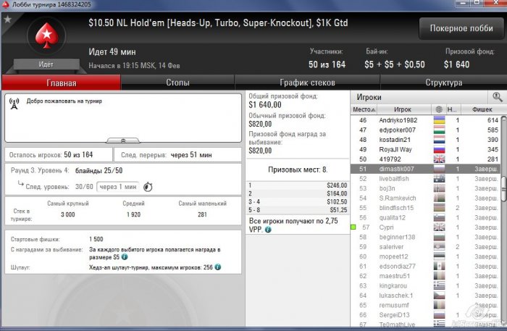The width and height of the screenshot is (507, 331).
Task: Select the dimastik007 row in players list
Action: click(x=425, y=169)
